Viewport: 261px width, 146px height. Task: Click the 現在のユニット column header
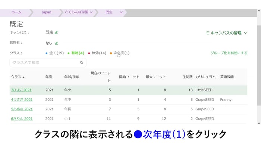click(101, 77)
